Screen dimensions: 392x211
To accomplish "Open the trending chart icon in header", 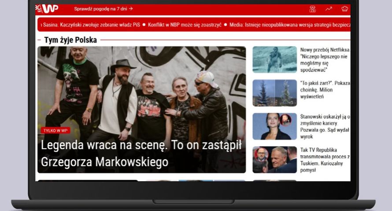I will click(x=329, y=9).
